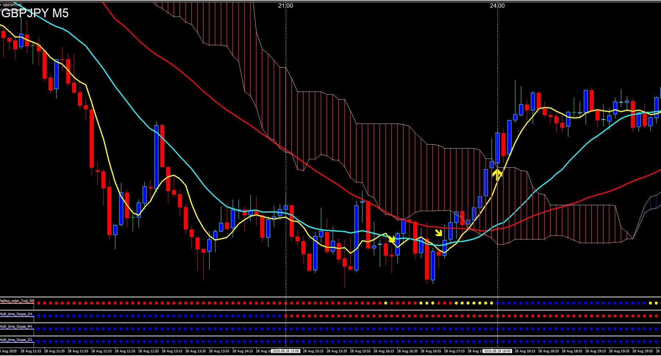This screenshot has width=661, height=356.
Task: Click the 28 Aug 18:55 time axis label
Action: [572, 351]
